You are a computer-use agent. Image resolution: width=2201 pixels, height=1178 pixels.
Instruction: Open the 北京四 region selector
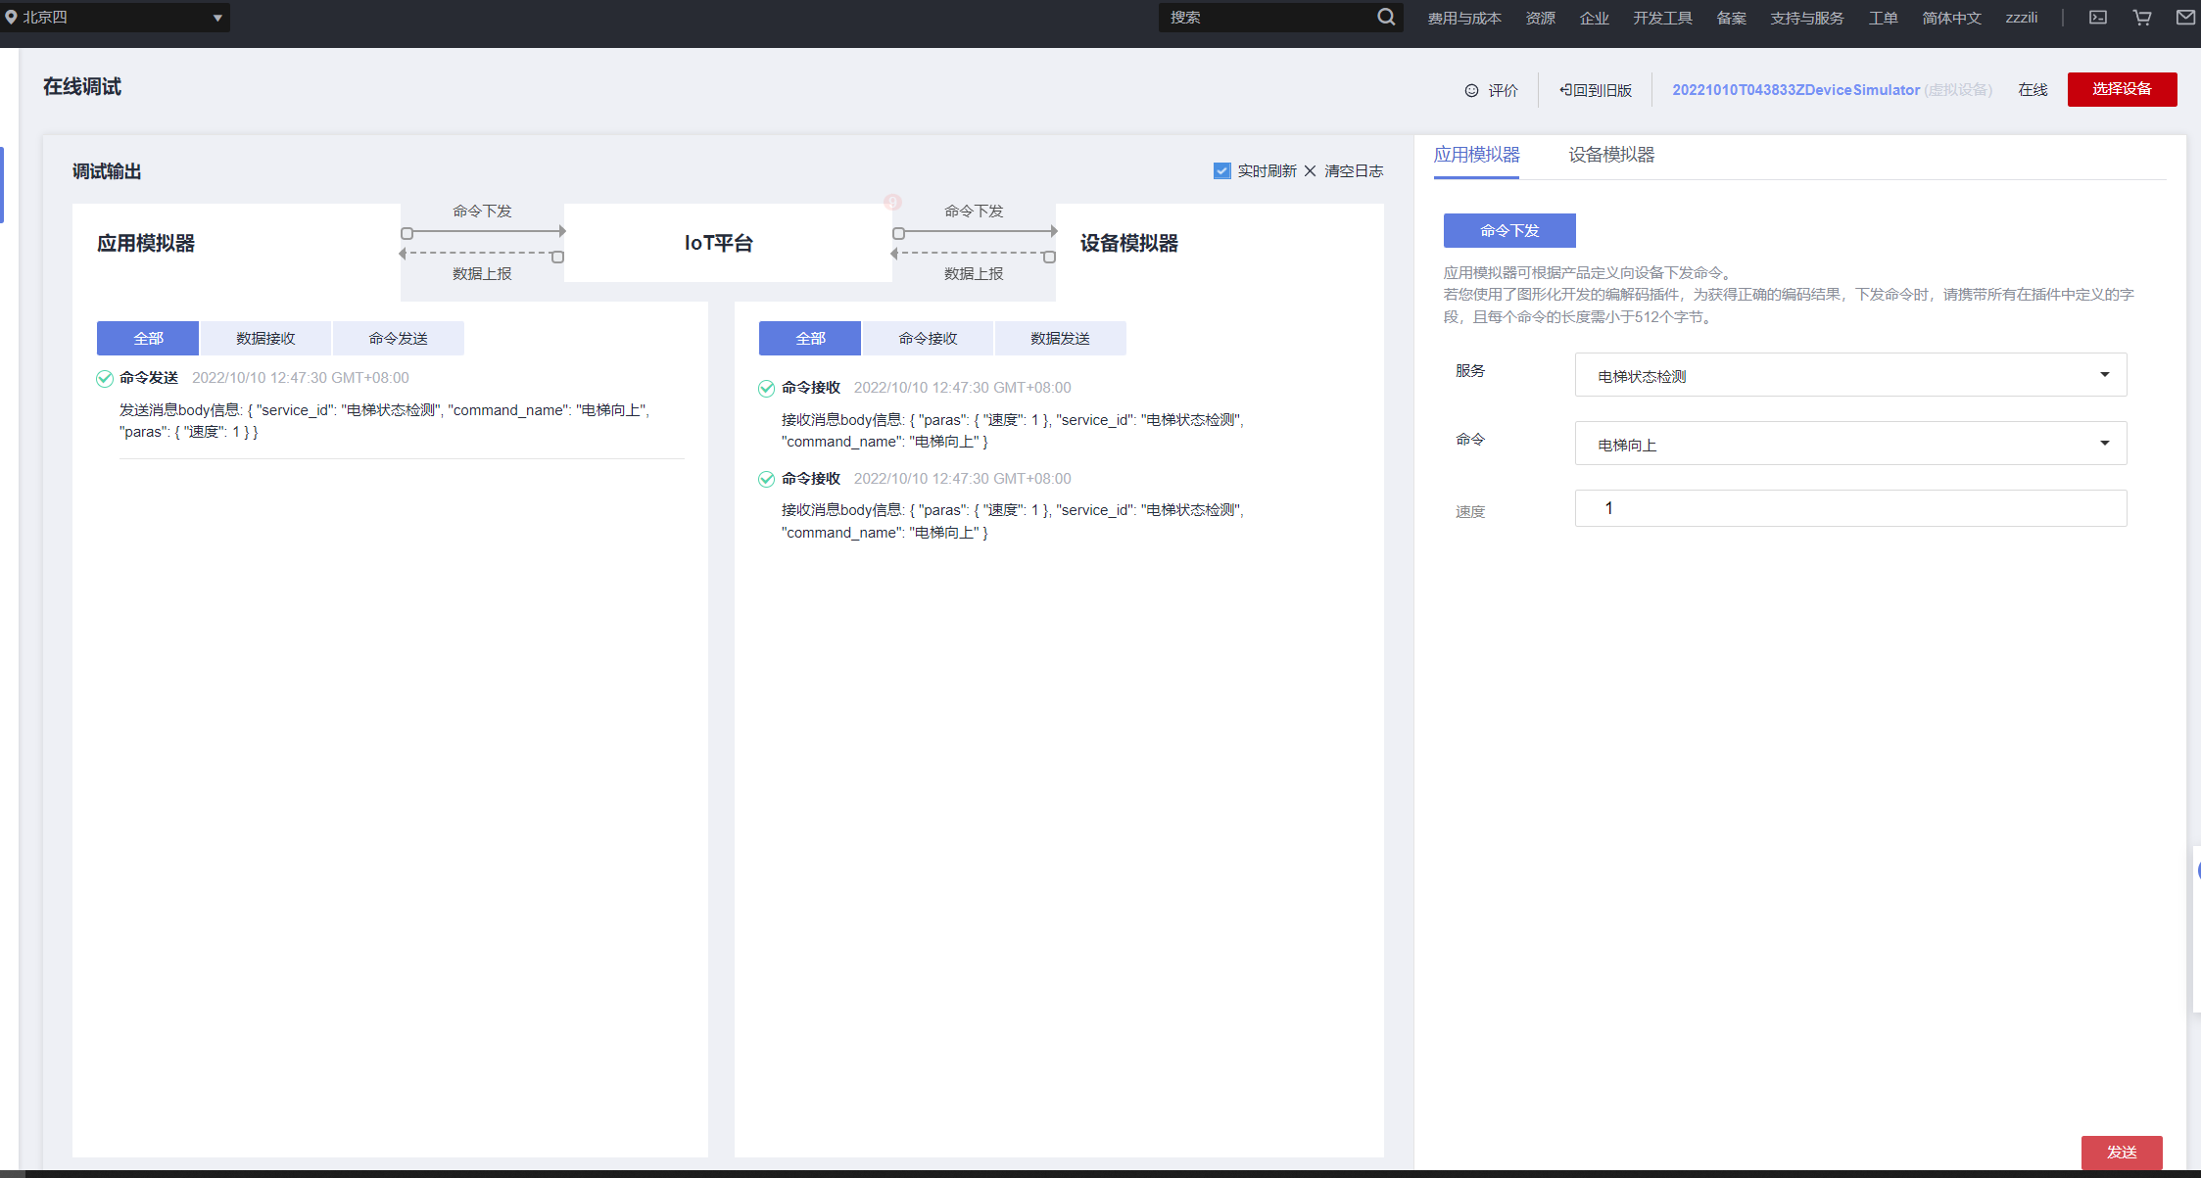(x=118, y=18)
